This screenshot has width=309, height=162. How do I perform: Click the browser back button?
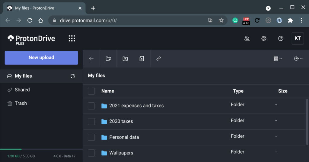pyautogui.click(x=8, y=20)
